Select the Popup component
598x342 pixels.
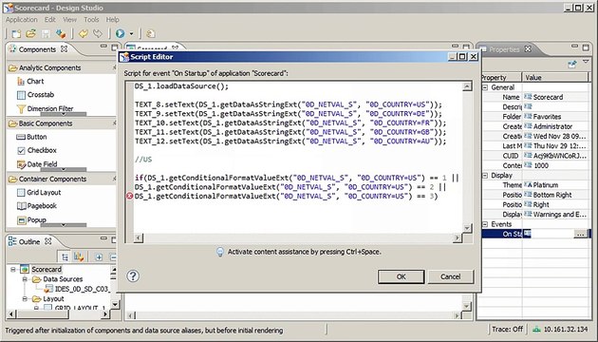31,219
